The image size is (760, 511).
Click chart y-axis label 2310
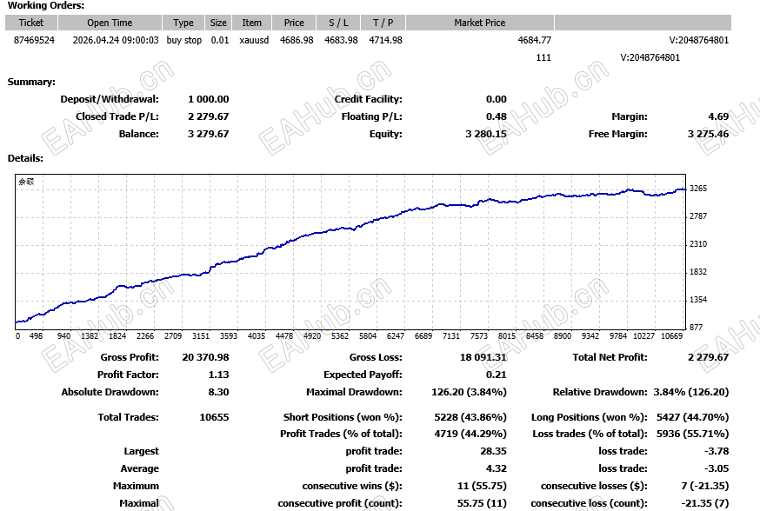point(698,244)
